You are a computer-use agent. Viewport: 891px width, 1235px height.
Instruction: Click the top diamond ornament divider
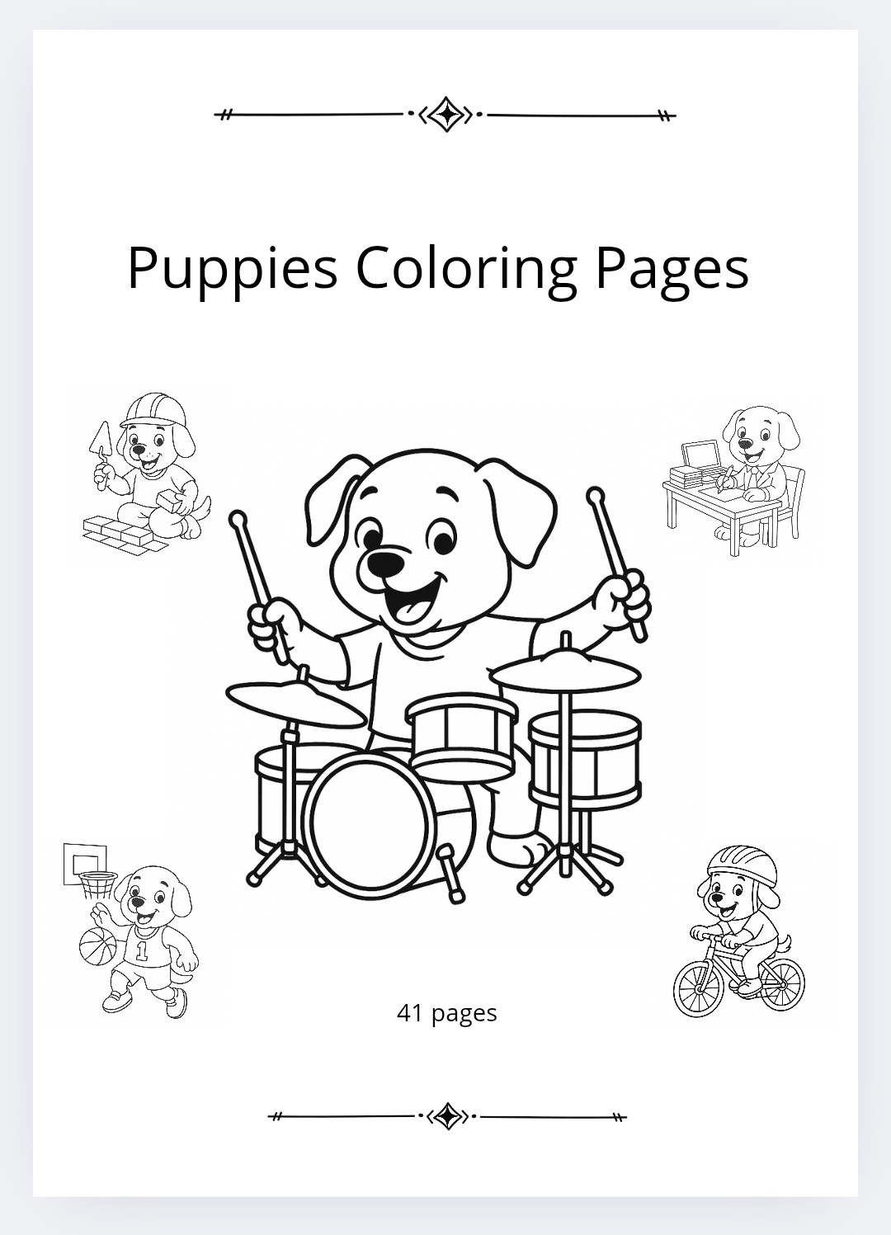coord(445,115)
